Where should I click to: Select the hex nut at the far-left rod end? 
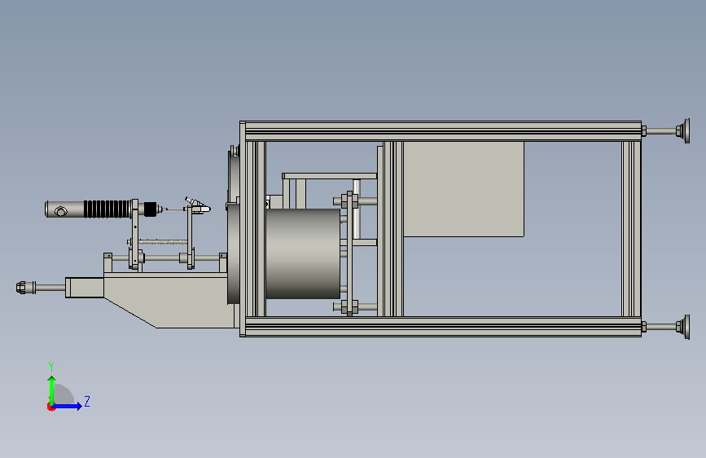pos(20,287)
